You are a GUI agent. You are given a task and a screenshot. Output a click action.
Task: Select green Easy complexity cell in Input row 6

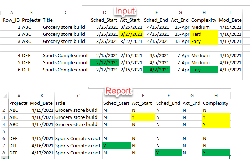(x=204, y=70)
